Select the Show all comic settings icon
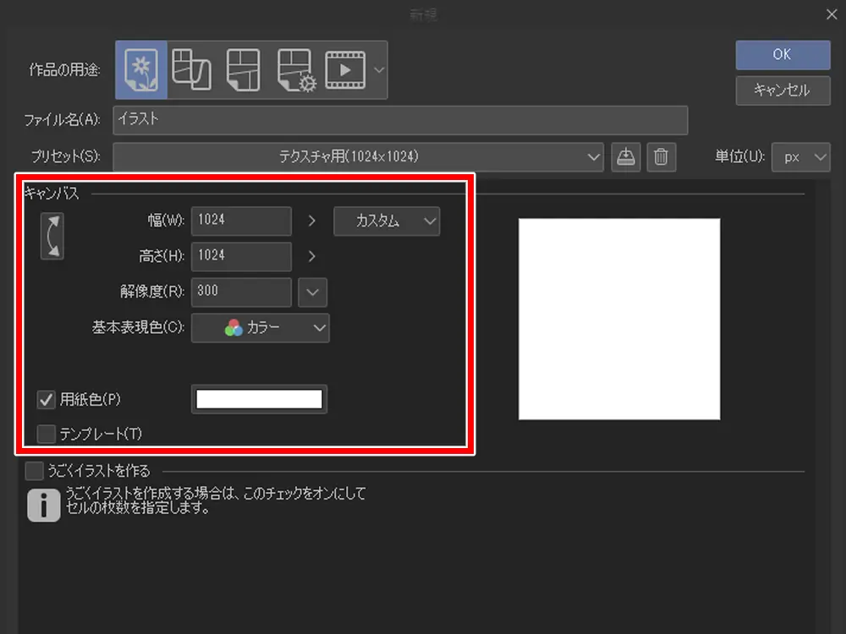This screenshot has width=846, height=634. click(x=296, y=69)
